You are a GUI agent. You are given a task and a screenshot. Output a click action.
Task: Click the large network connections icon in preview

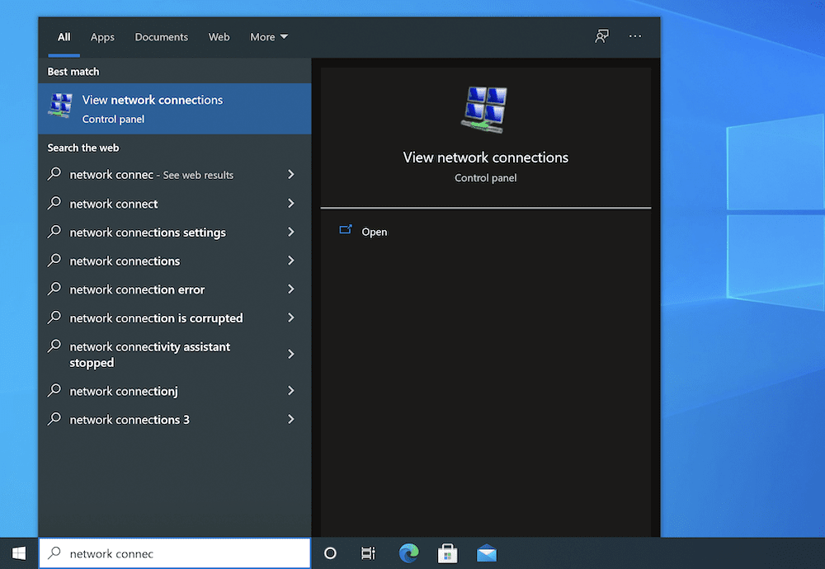(484, 110)
